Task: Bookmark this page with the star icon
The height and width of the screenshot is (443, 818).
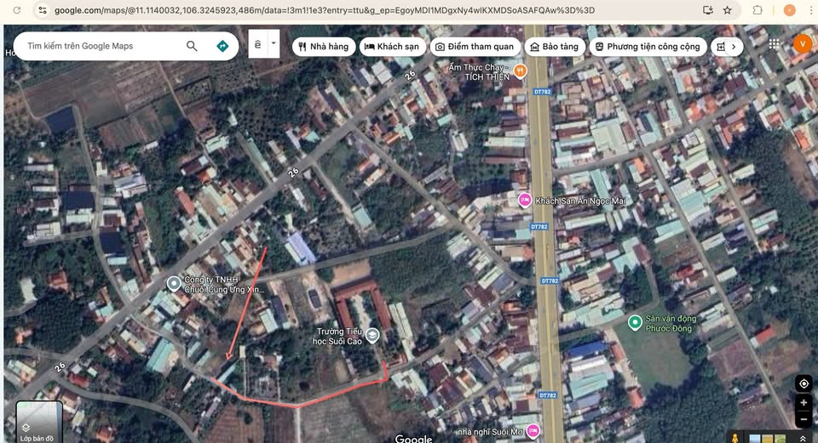Action: (727, 10)
